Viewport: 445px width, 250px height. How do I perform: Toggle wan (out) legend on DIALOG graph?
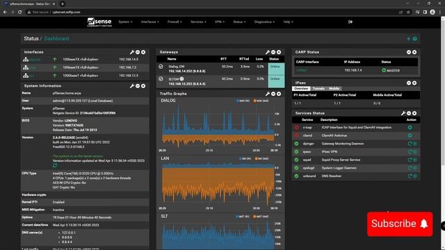[x=261, y=101]
